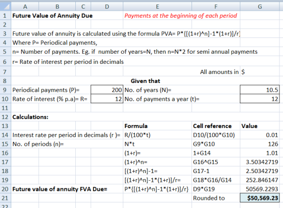The height and width of the screenshot is (208, 283).
Task: Select the value cell showing 1.01
Action: (260, 153)
